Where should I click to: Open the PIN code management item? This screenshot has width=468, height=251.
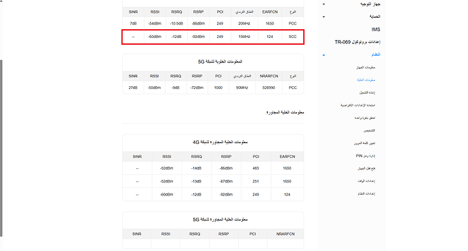click(x=366, y=156)
